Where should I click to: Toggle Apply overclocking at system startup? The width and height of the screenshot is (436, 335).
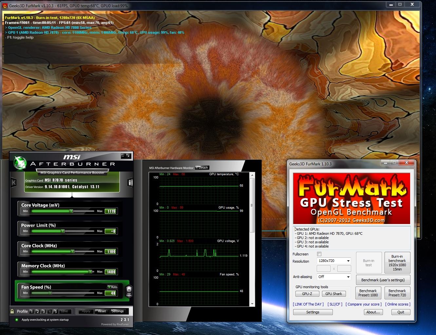(x=17, y=320)
